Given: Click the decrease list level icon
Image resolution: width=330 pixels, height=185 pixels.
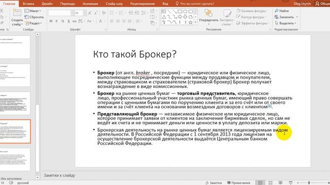Looking at the screenshot, I should tap(131, 13).
